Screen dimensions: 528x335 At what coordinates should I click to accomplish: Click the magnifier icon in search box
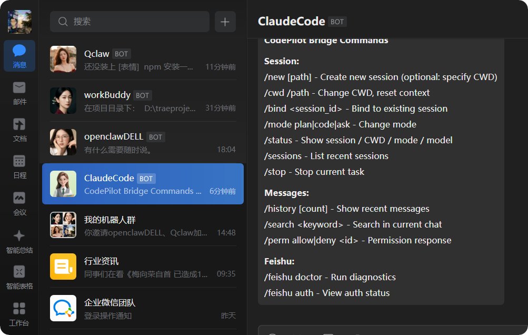pos(63,22)
